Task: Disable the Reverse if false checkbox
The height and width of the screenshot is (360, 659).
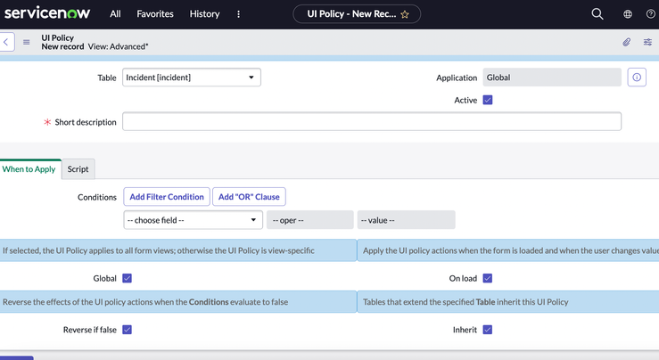Action: point(127,330)
